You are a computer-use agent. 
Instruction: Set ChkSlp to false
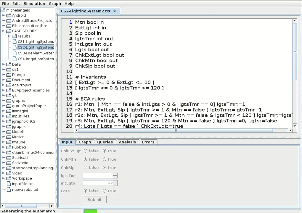click(86, 168)
